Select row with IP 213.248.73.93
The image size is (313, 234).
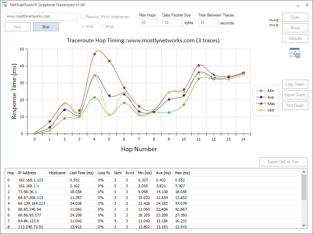[x=153, y=226]
